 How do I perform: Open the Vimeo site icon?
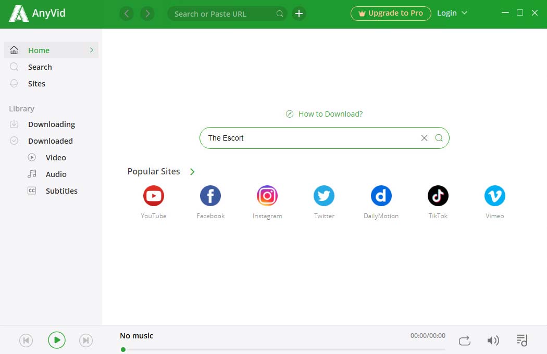[495, 196]
